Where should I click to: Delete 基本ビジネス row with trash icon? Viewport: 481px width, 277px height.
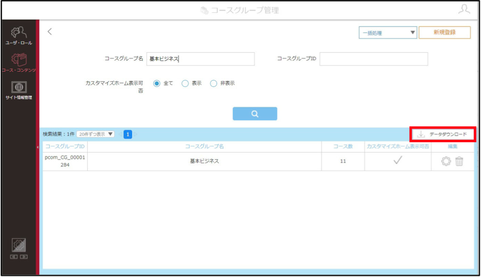[459, 161]
